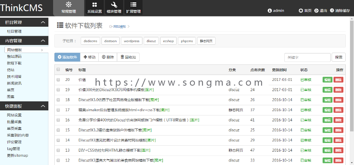Click the admin user icon
The image size is (354, 165).
[269, 11]
